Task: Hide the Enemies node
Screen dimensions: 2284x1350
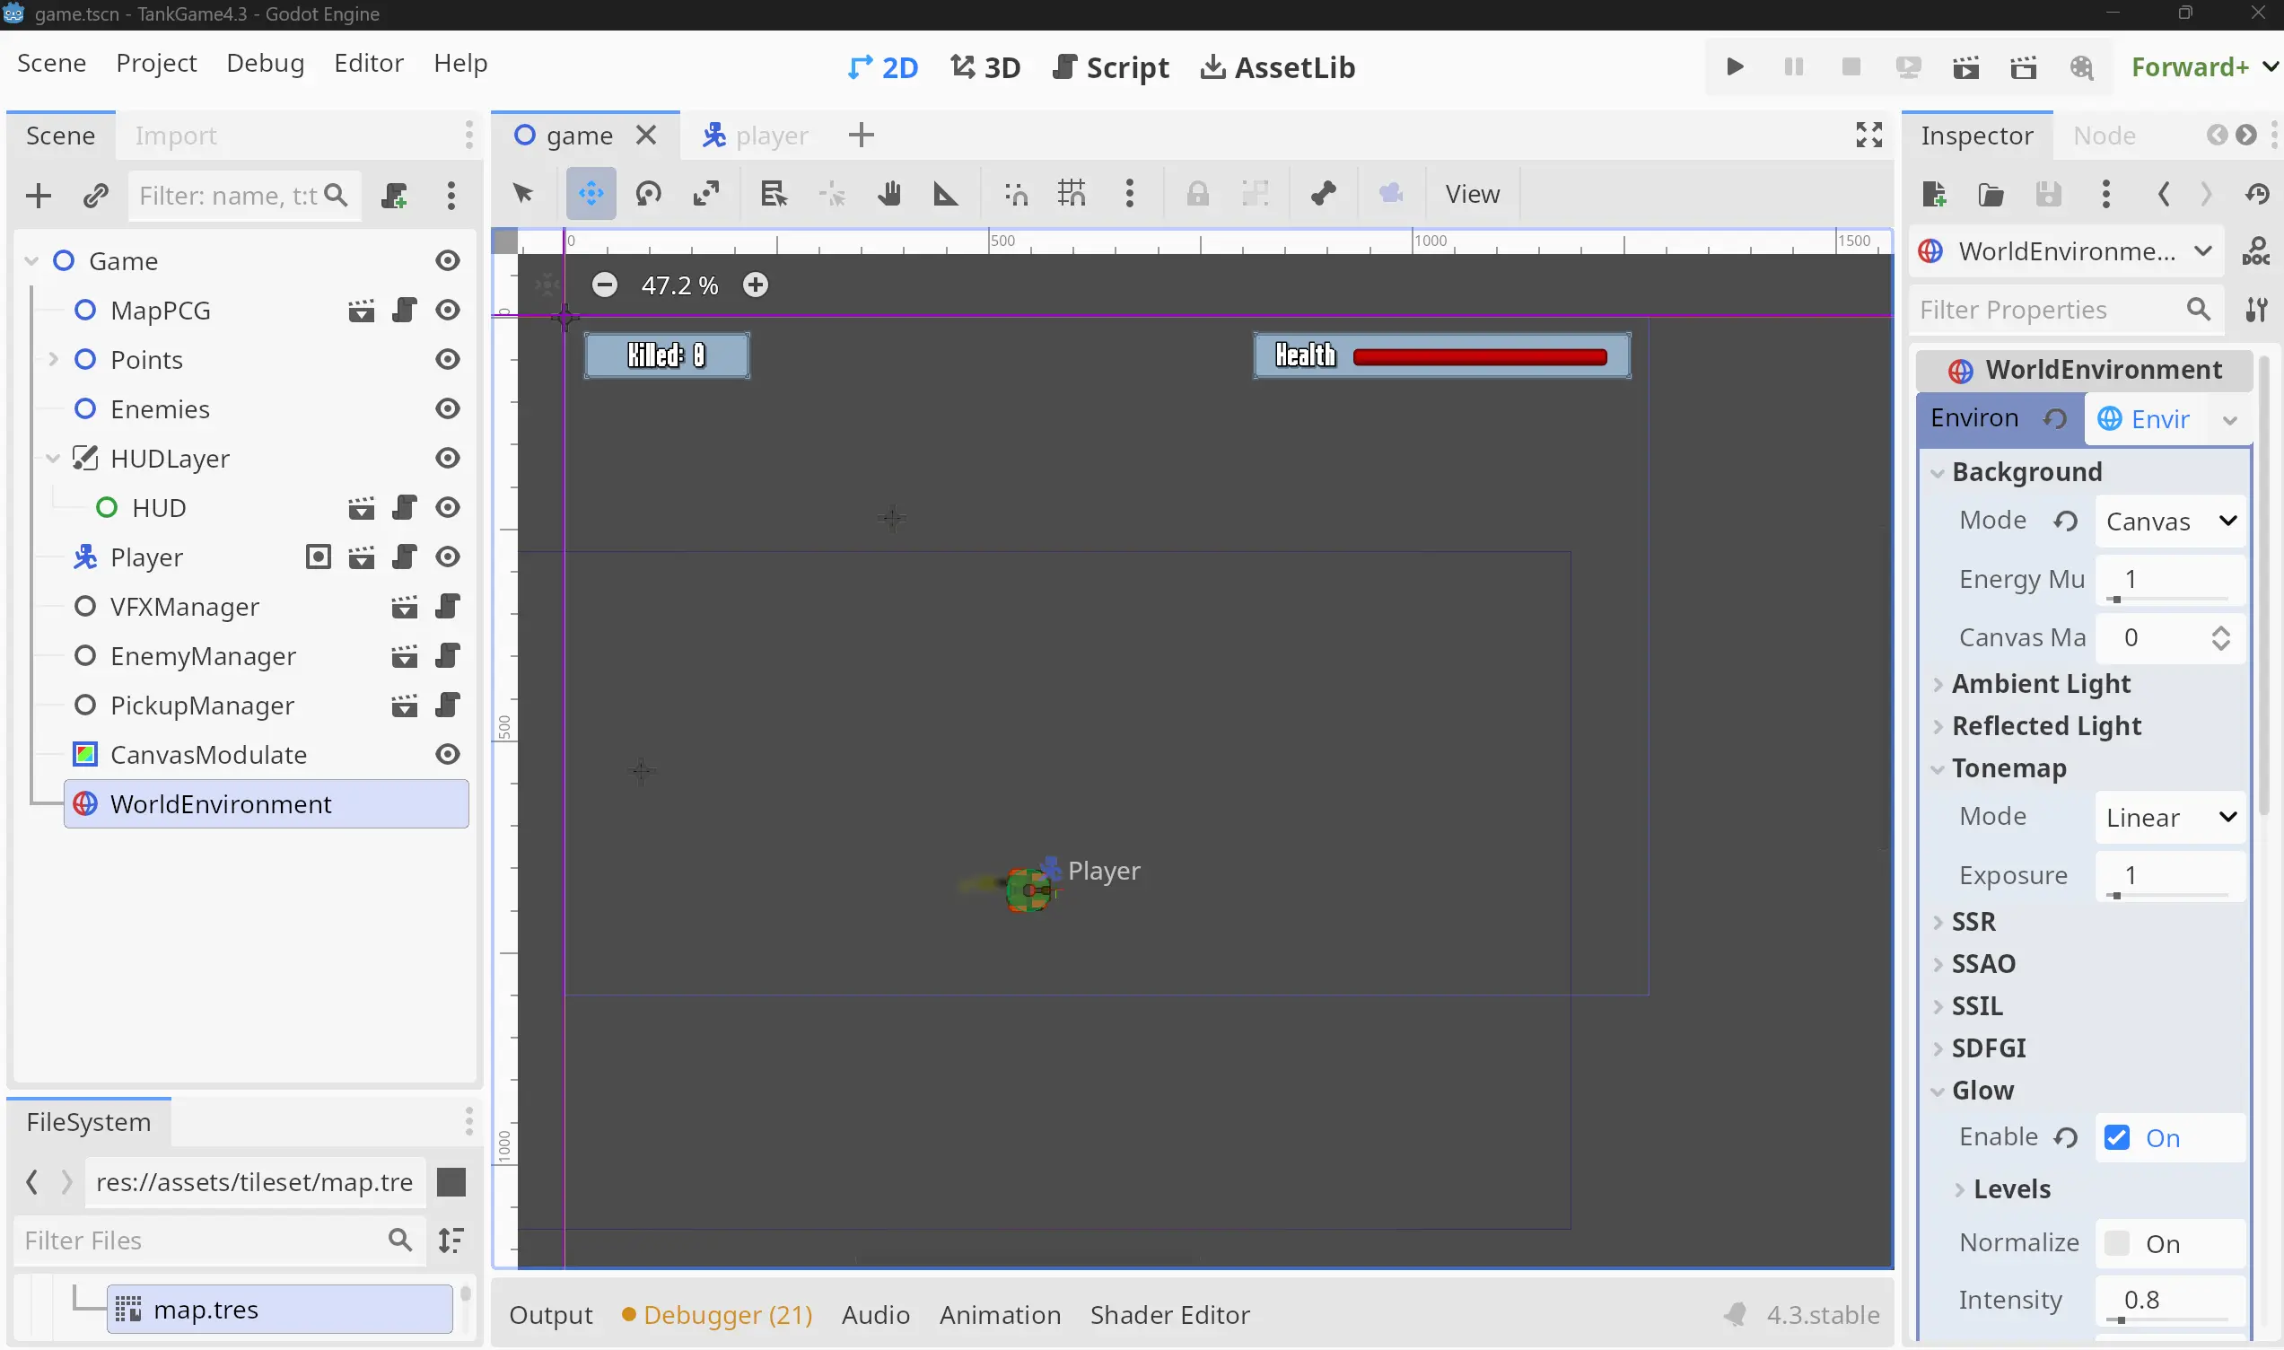Action: pyautogui.click(x=447, y=408)
